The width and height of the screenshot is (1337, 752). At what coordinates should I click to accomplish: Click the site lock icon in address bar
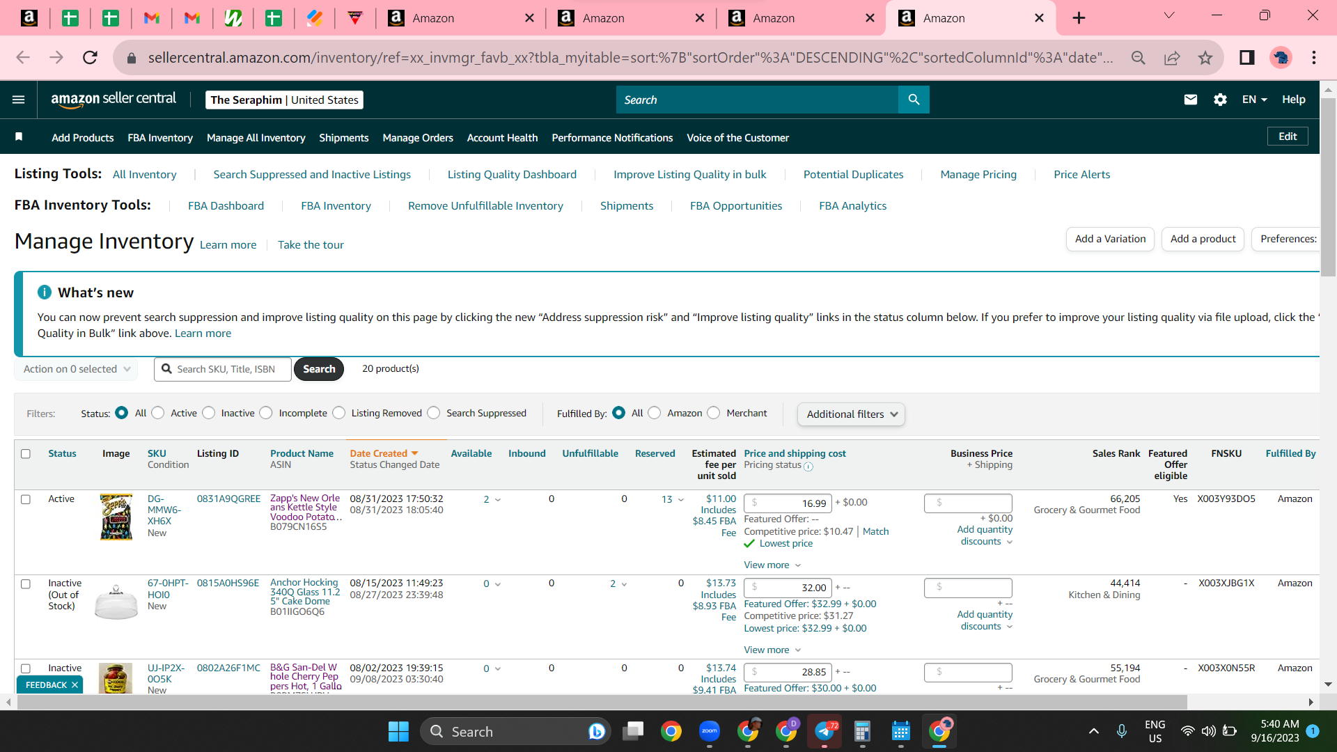(x=132, y=58)
